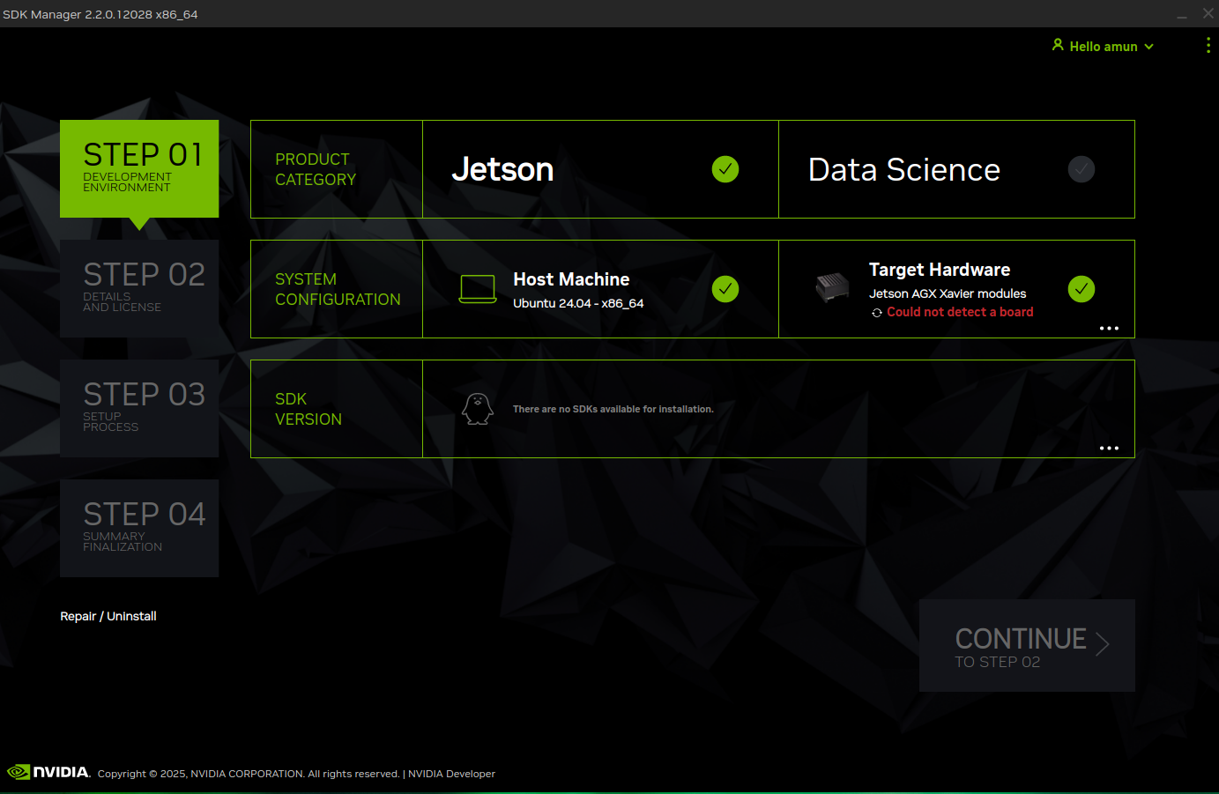Open the Hello amun account dropdown arrow
Viewport: 1219px width, 794px height.
1148,47
